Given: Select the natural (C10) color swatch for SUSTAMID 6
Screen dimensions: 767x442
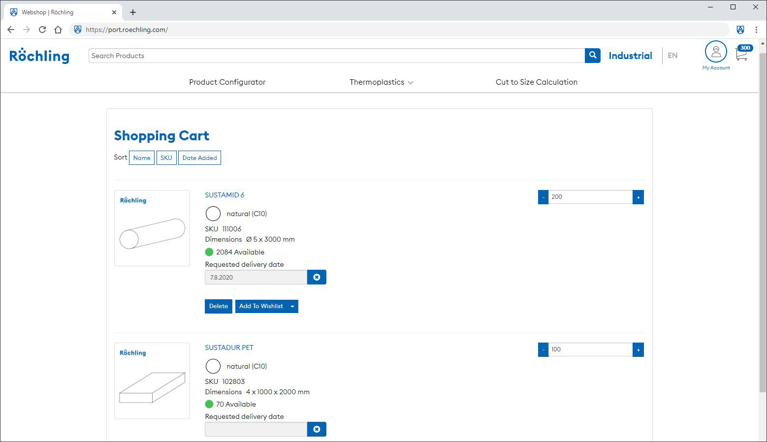Looking at the screenshot, I should (213, 214).
